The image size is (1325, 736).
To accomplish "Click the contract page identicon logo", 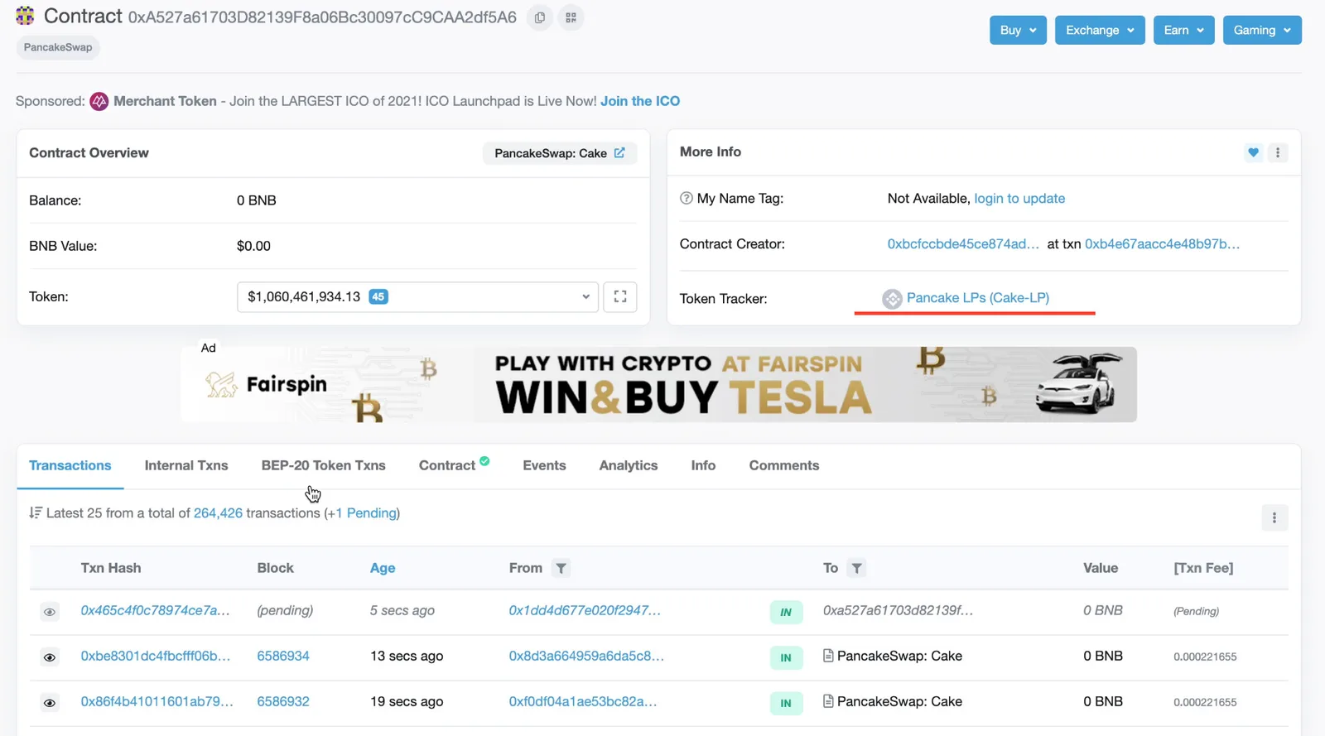I will coord(26,16).
